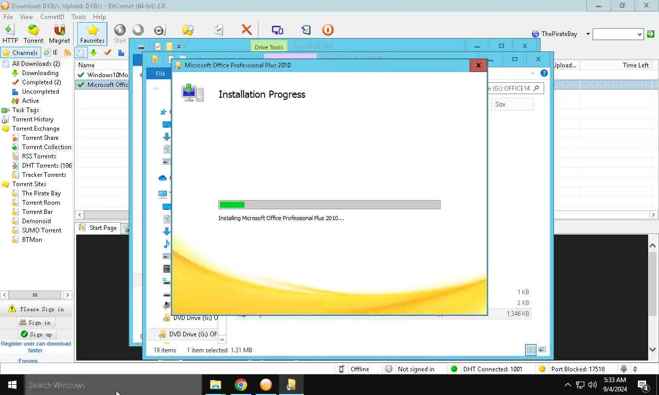Click the orange RSS feed icon
The image size is (659, 395).
67,52
